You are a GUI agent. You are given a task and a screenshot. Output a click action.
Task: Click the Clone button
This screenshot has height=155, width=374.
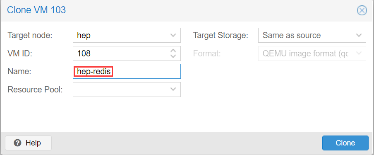point(345,143)
